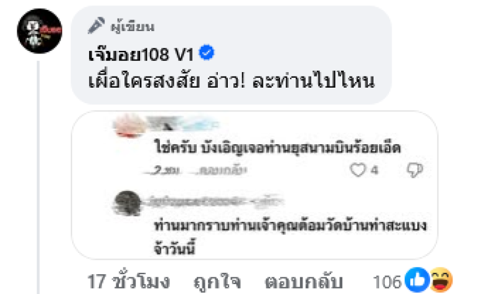The image size is (498, 294).
Task: Click the blurred name of first screenshot commenter
Action: 184,123
